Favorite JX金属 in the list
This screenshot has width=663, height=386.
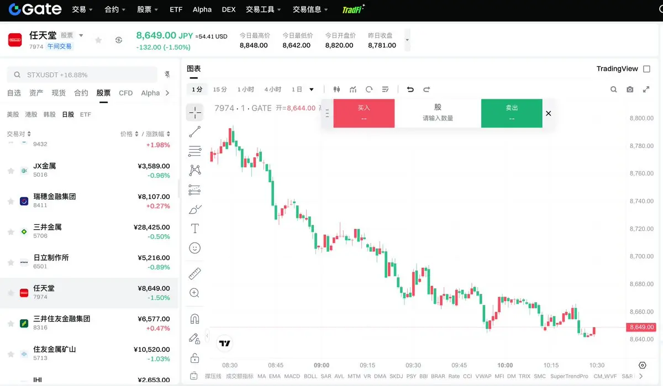[10, 171]
